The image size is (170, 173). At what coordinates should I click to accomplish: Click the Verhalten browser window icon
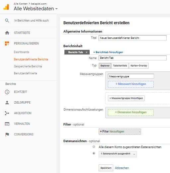tap(7, 124)
